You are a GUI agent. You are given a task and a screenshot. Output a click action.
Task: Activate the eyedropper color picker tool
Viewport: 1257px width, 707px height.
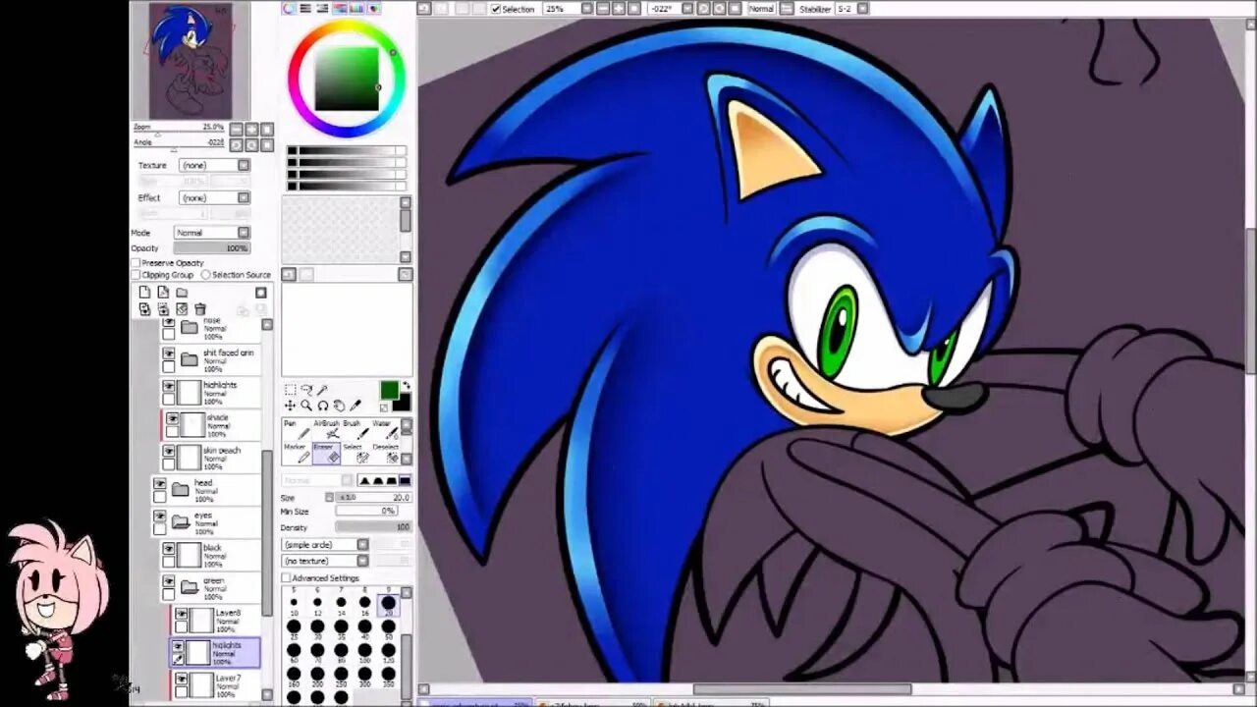click(x=355, y=406)
